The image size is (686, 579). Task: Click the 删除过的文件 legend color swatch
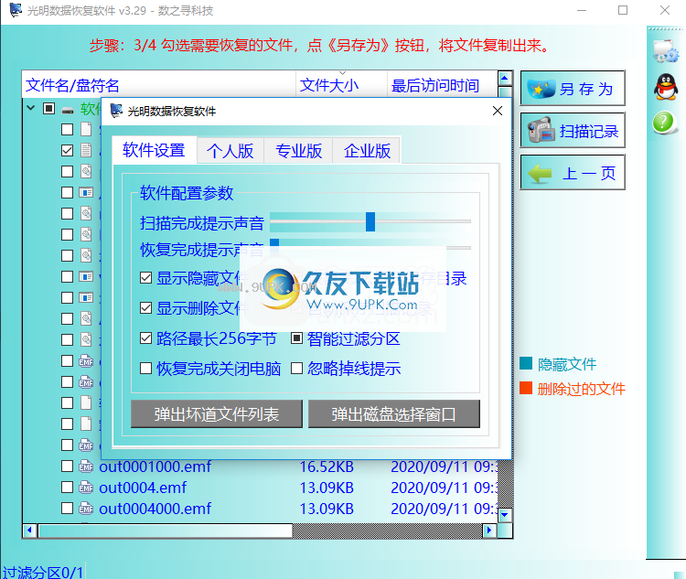(526, 388)
